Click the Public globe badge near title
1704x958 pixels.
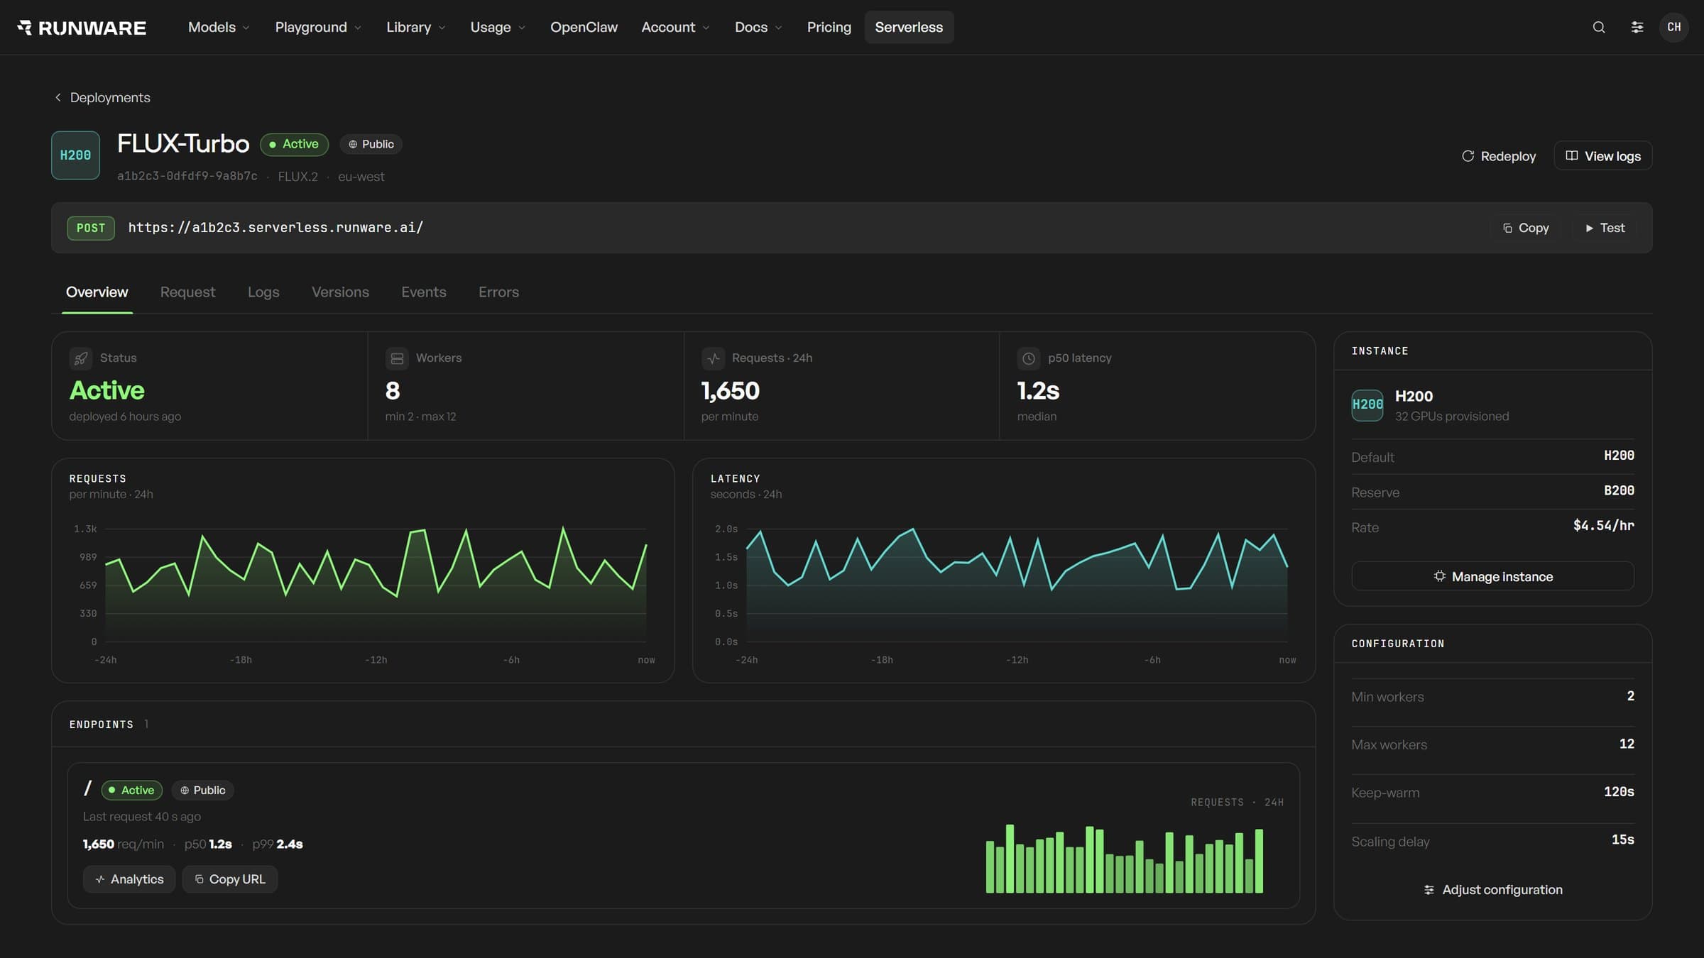pos(371,144)
